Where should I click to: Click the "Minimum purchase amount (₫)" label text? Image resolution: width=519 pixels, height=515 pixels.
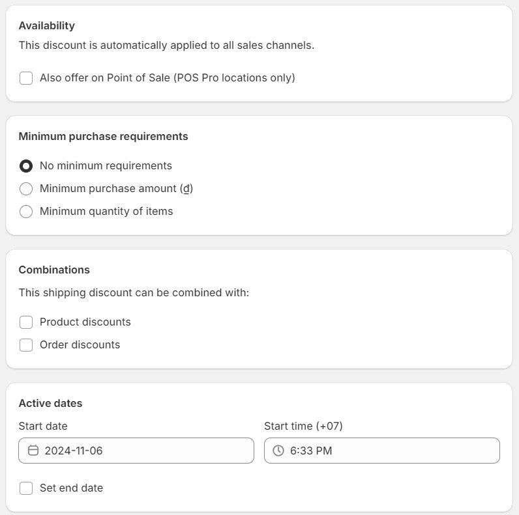116,189
